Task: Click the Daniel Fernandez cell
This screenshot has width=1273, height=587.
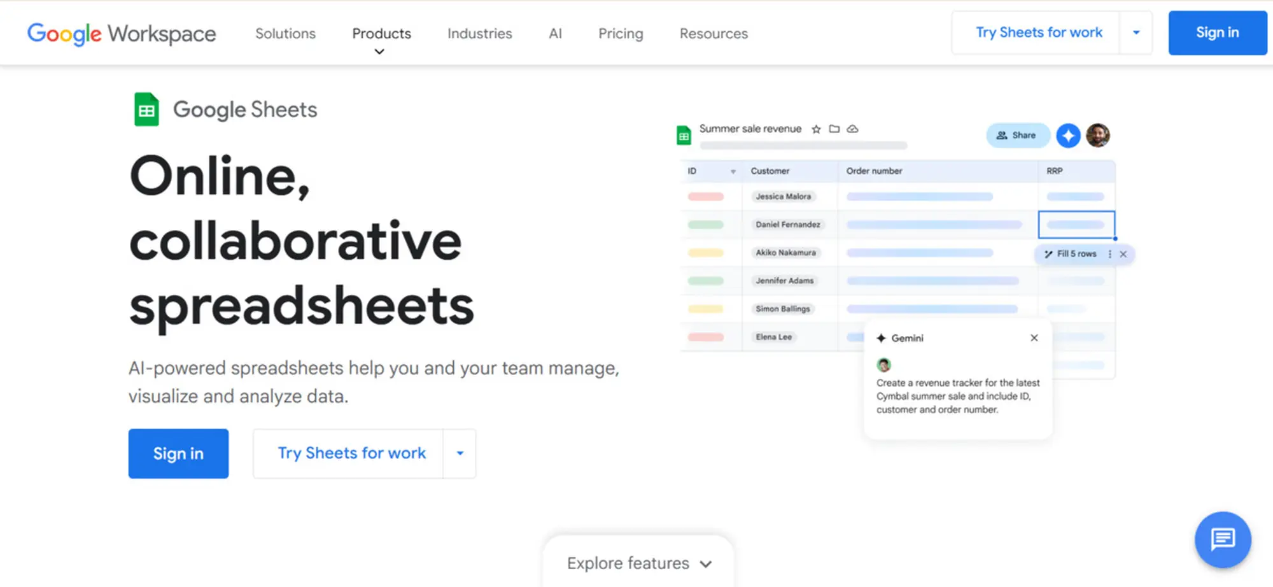Action: pyautogui.click(x=788, y=225)
